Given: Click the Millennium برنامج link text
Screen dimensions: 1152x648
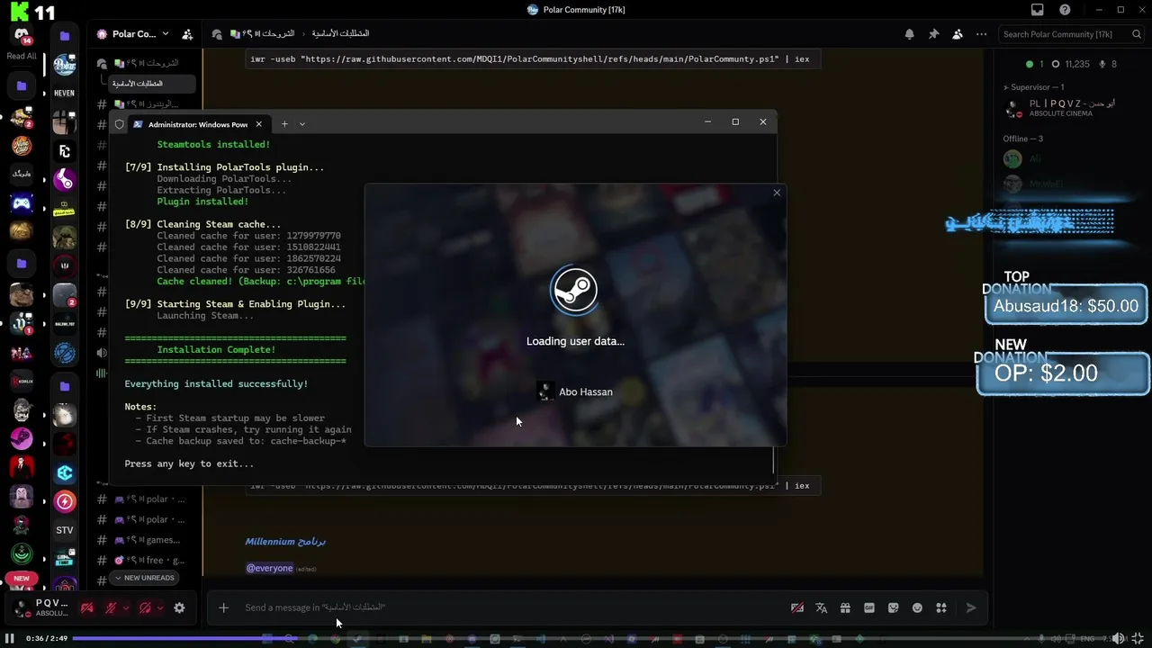Looking at the screenshot, I should pos(285,542).
